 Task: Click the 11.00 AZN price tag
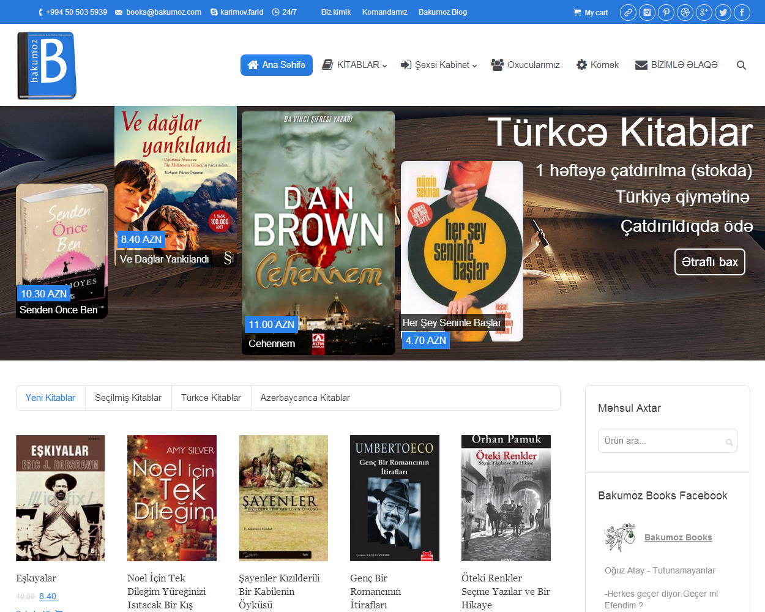[x=271, y=324]
